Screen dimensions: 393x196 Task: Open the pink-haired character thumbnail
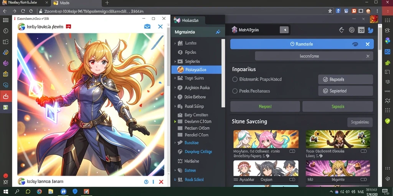[266, 139]
